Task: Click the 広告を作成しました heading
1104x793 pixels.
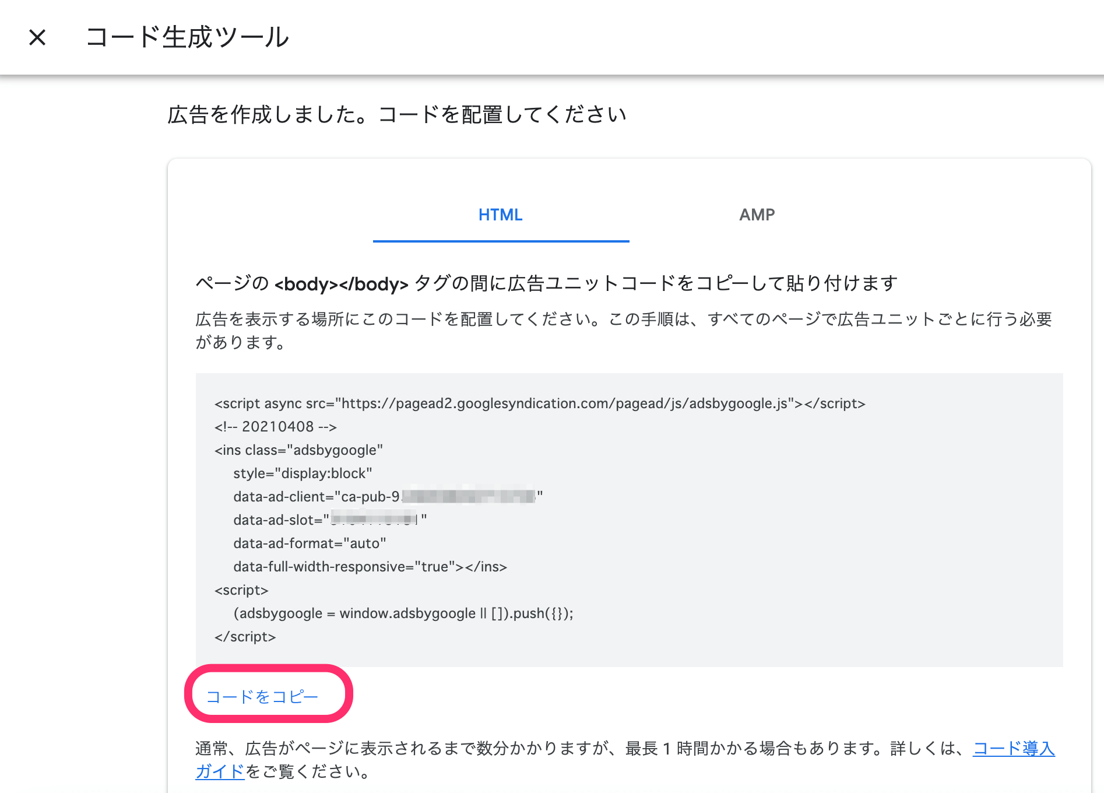Action: click(396, 114)
